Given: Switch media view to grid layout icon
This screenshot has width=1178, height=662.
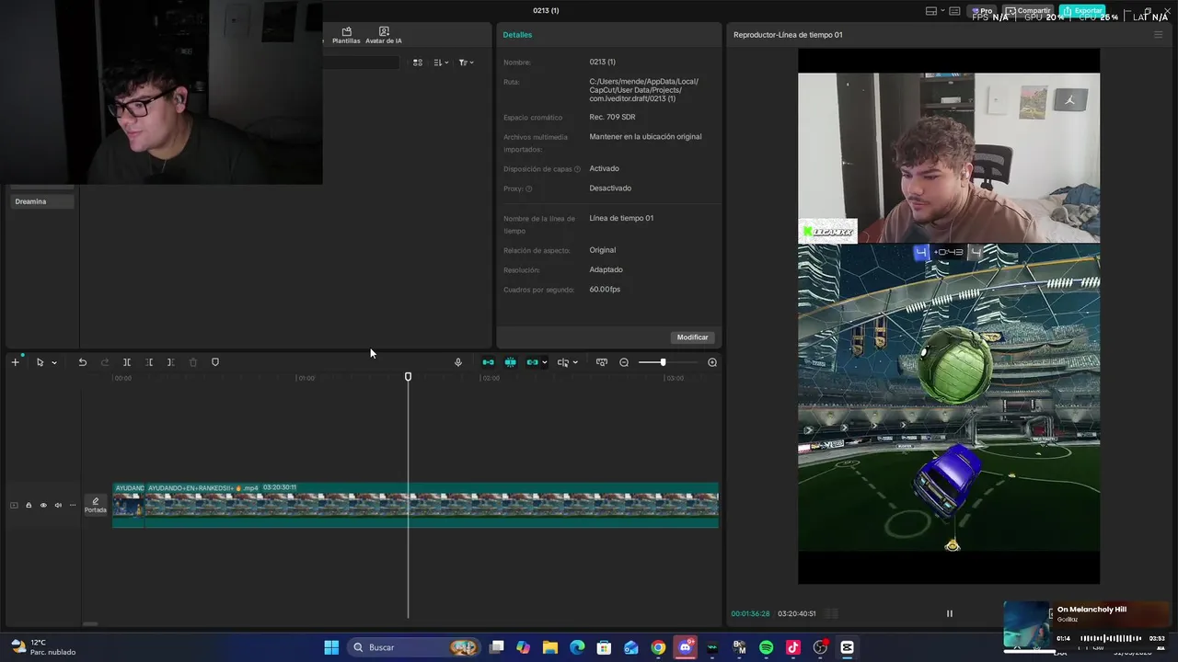Looking at the screenshot, I should 418,63.
